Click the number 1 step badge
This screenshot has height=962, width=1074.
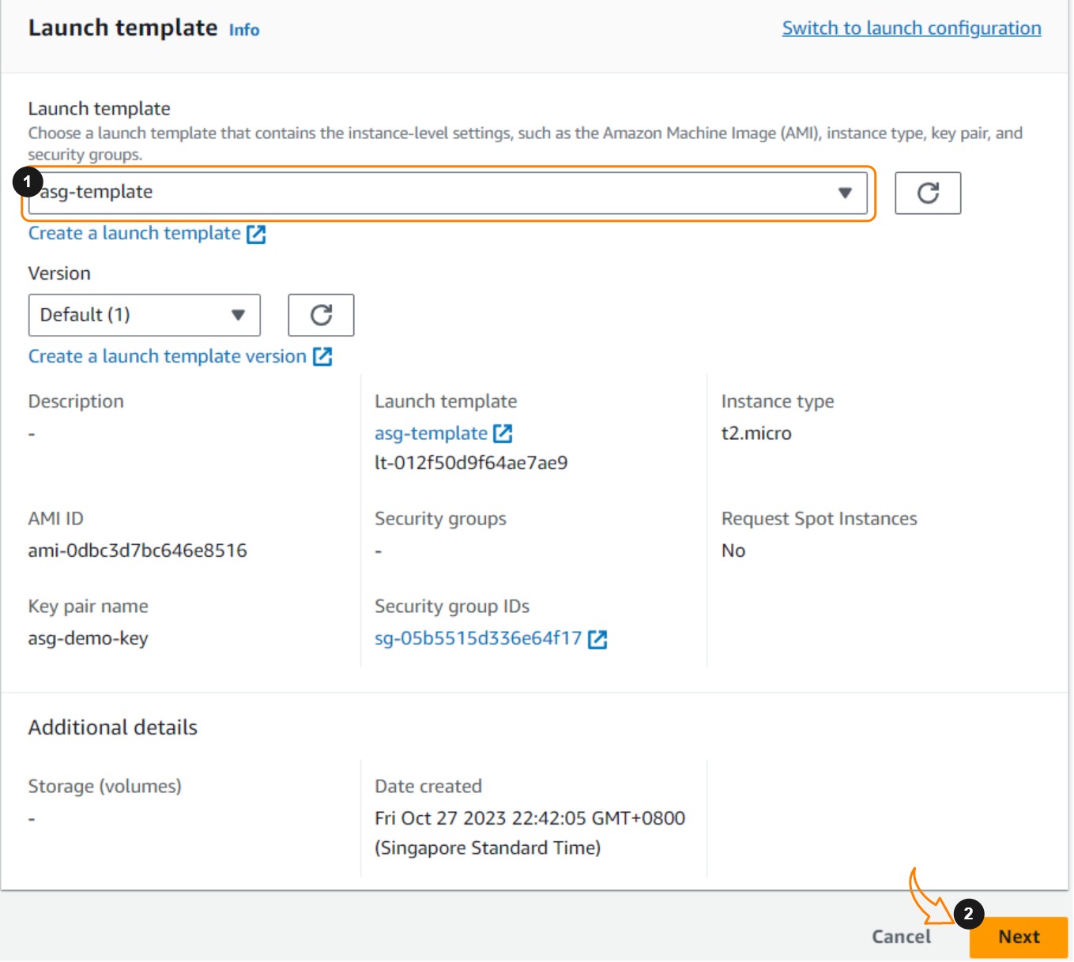[x=28, y=182]
